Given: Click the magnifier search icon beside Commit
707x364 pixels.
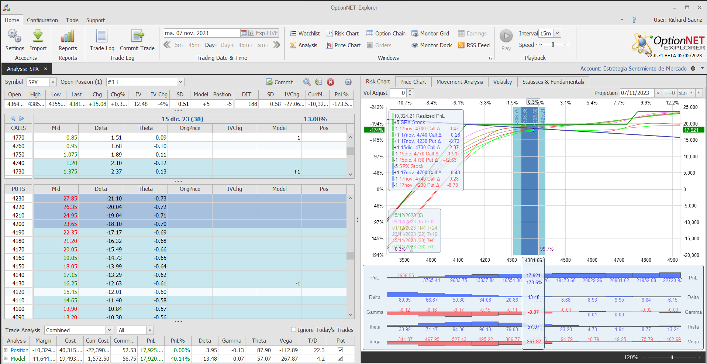Looking at the screenshot, I should pos(307,82).
